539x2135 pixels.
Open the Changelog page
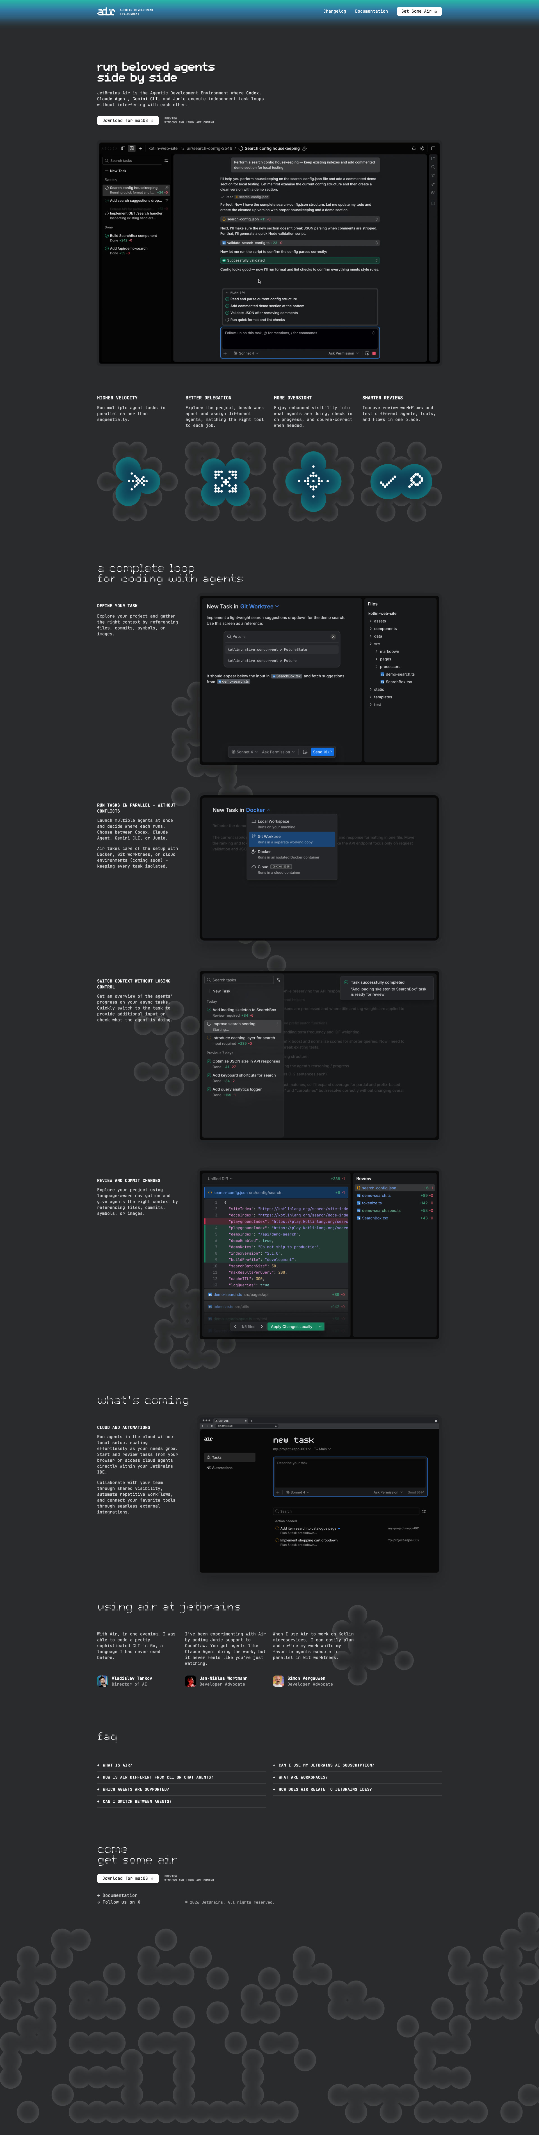point(335,12)
